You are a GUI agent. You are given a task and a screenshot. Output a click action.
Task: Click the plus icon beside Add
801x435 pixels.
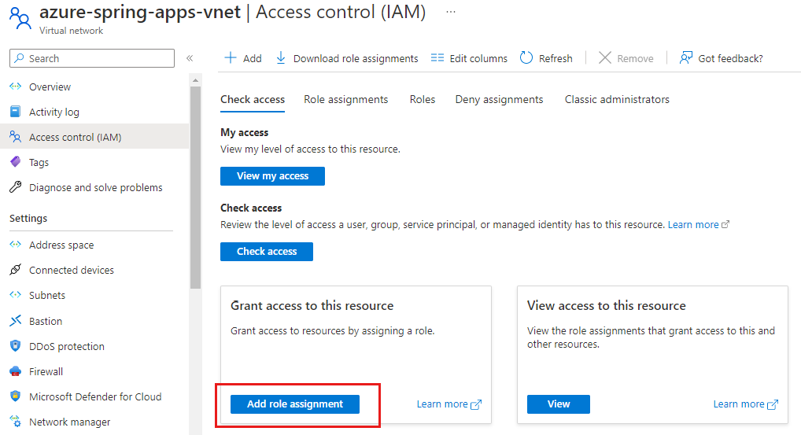pyautogui.click(x=231, y=57)
